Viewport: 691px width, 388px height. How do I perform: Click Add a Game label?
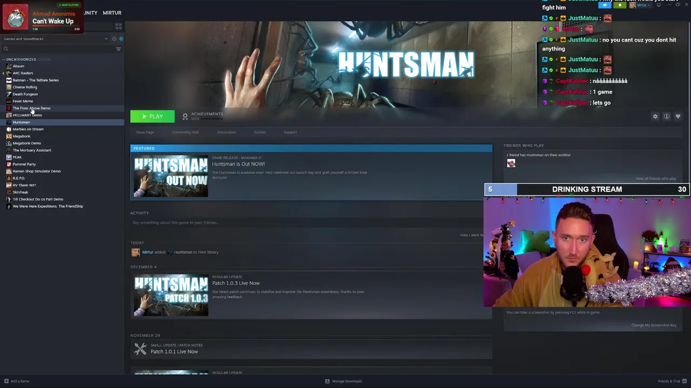click(x=20, y=381)
